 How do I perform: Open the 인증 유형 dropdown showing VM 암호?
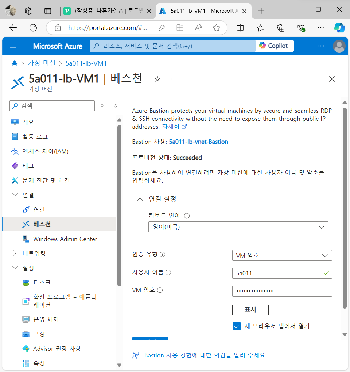(x=282, y=256)
